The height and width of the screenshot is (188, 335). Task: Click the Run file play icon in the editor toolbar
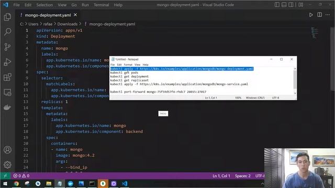coord(311,15)
